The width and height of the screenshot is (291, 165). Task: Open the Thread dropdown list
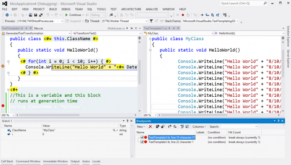pos(147,21)
